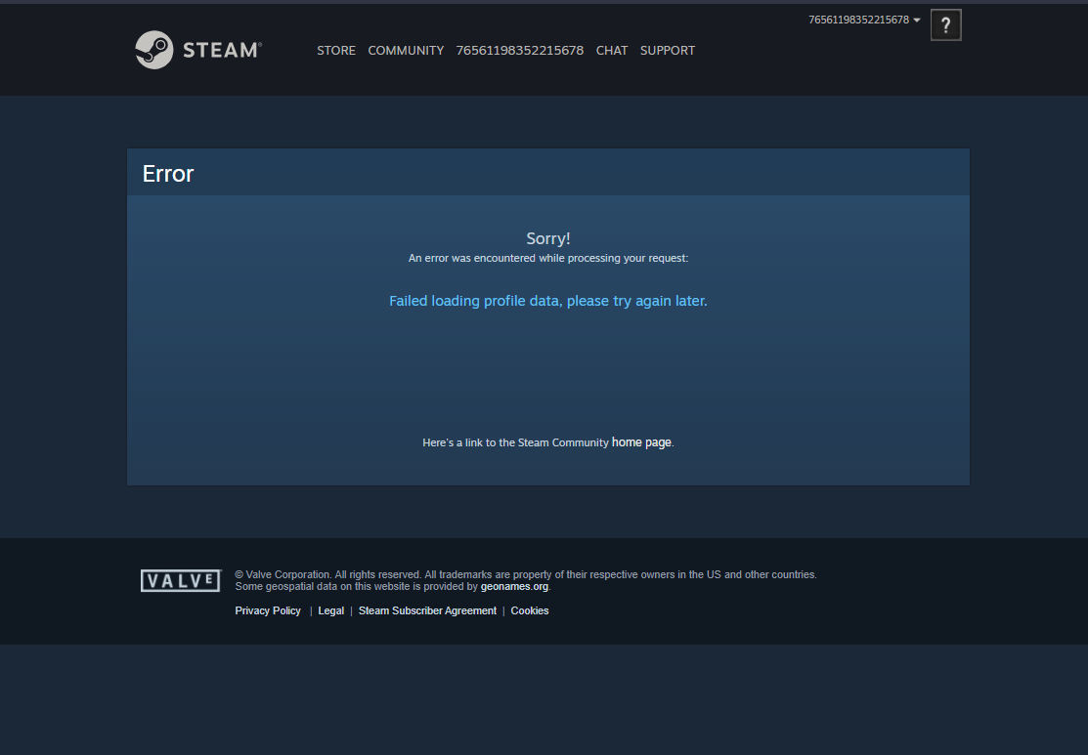
Task: Click the Valve Corporation copyright text
Action: pos(525,574)
